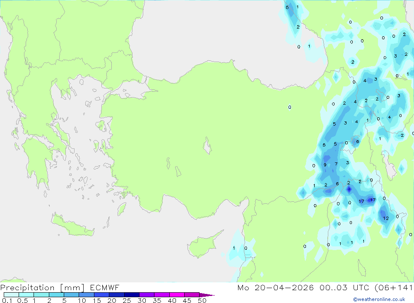Image resolution: width=414 pixels, height=303 pixels.
Task: Click the 0.1 legend scale label
Action: coord(7,301)
